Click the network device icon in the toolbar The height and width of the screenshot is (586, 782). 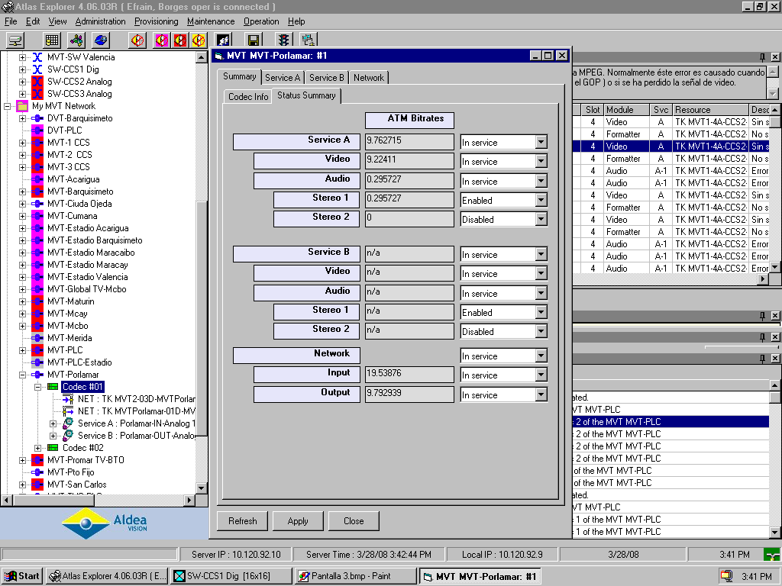(15, 40)
